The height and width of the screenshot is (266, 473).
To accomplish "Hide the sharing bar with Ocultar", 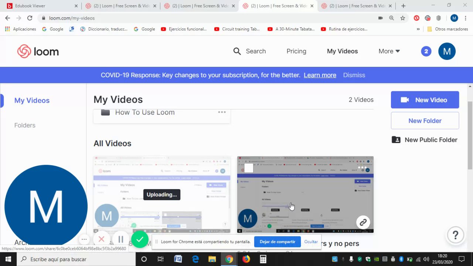I will point(311,242).
